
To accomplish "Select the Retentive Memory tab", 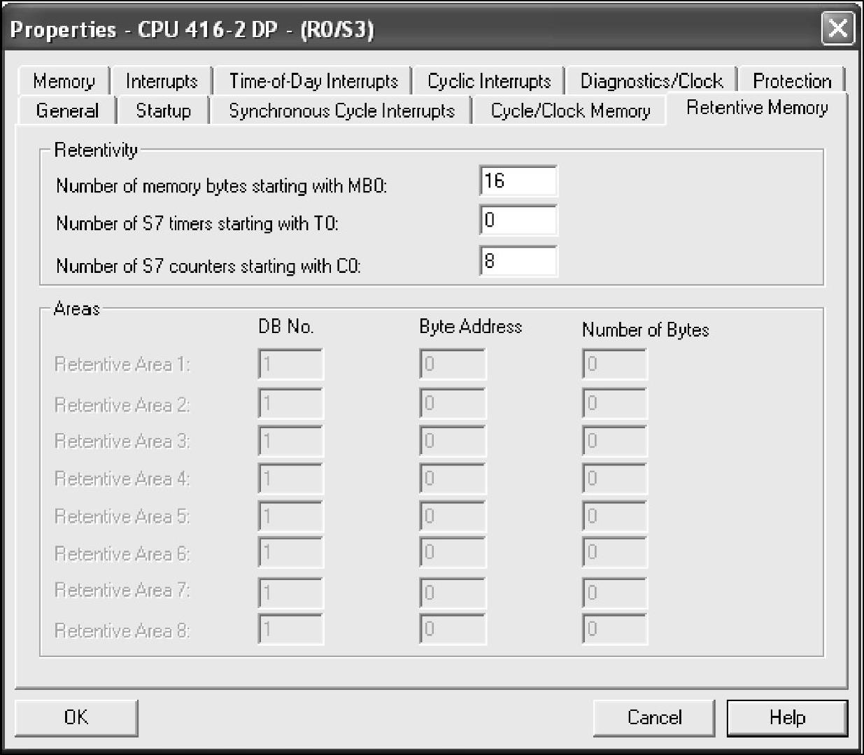I will pos(757,108).
